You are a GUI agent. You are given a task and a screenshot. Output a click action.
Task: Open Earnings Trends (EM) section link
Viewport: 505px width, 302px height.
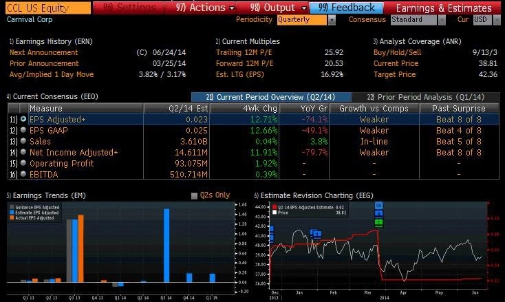tap(46, 196)
